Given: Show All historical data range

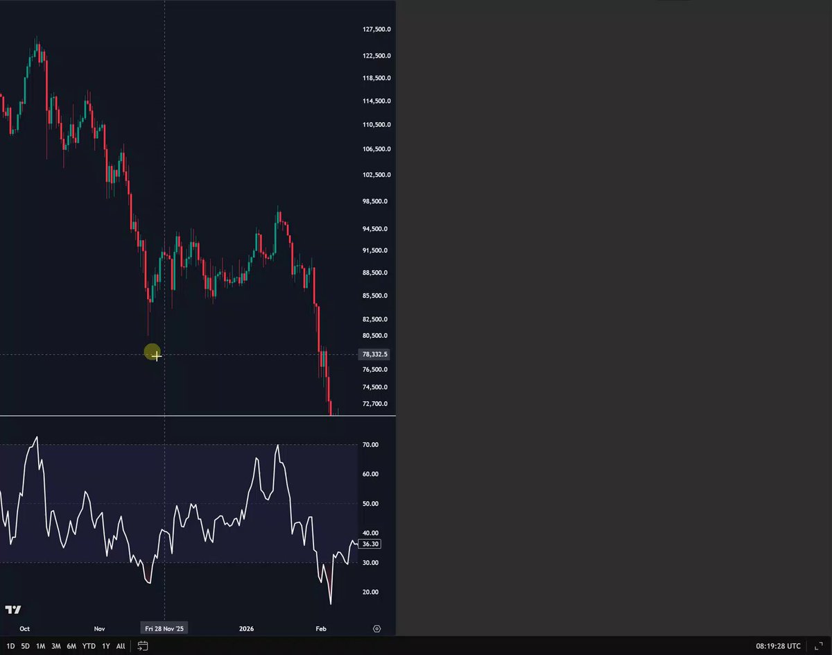Looking at the screenshot, I should (x=121, y=646).
